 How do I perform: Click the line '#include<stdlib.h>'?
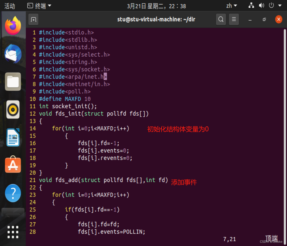click(68, 40)
